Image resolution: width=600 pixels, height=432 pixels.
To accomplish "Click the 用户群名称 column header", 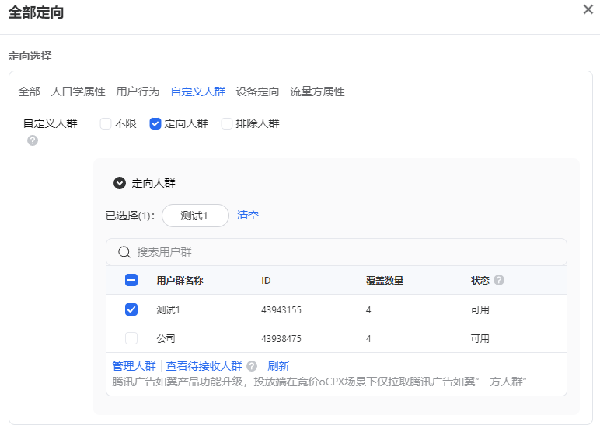I will [180, 280].
